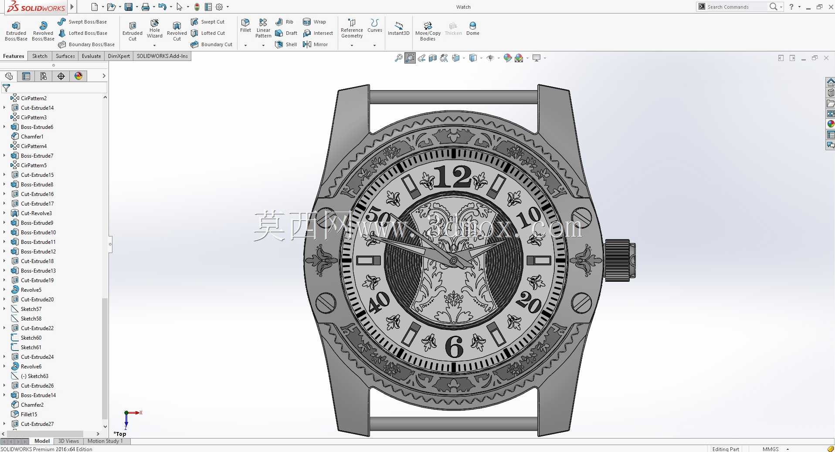
Task: Switch to the Sketch tab
Action: [40, 56]
